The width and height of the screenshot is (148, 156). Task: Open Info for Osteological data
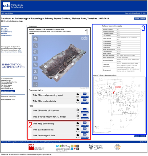tap(85, 135)
